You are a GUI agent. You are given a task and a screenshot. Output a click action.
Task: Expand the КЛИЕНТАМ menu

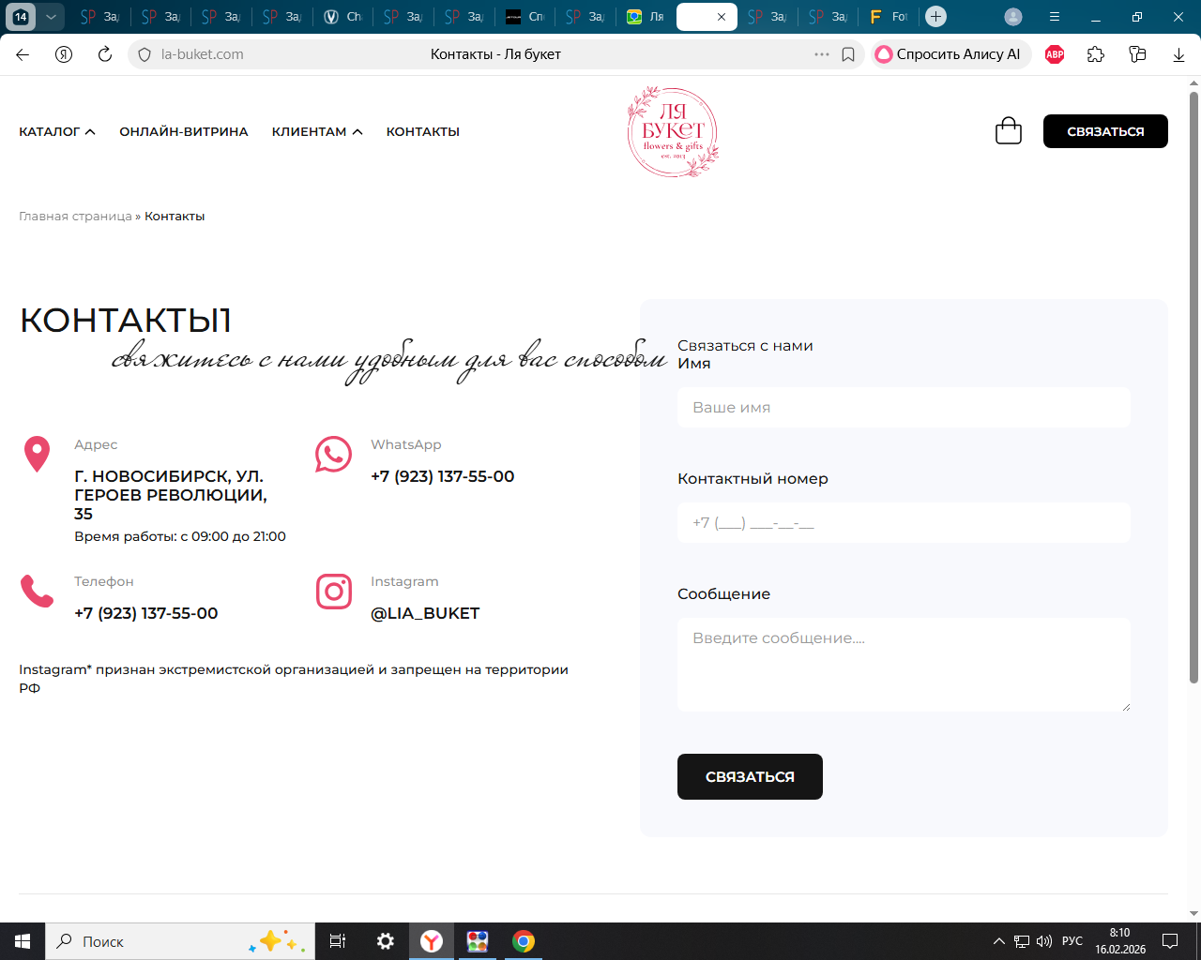[x=317, y=132]
